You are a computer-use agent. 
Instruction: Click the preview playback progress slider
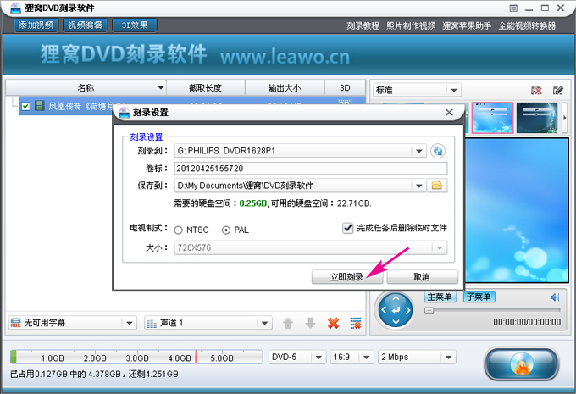pos(492,311)
